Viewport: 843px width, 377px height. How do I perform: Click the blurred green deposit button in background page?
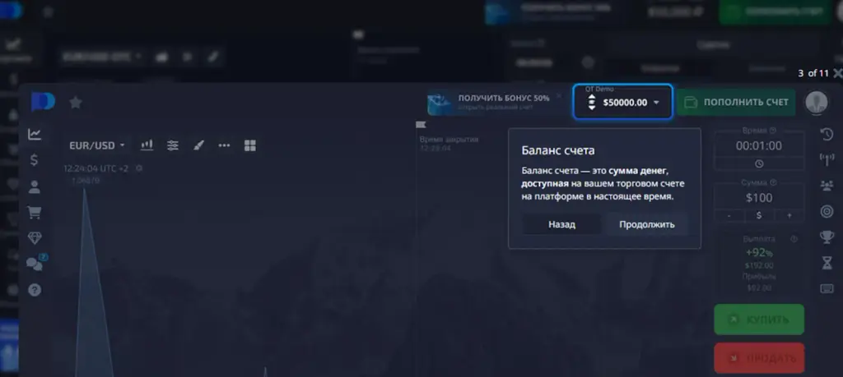(x=775, y=11)
